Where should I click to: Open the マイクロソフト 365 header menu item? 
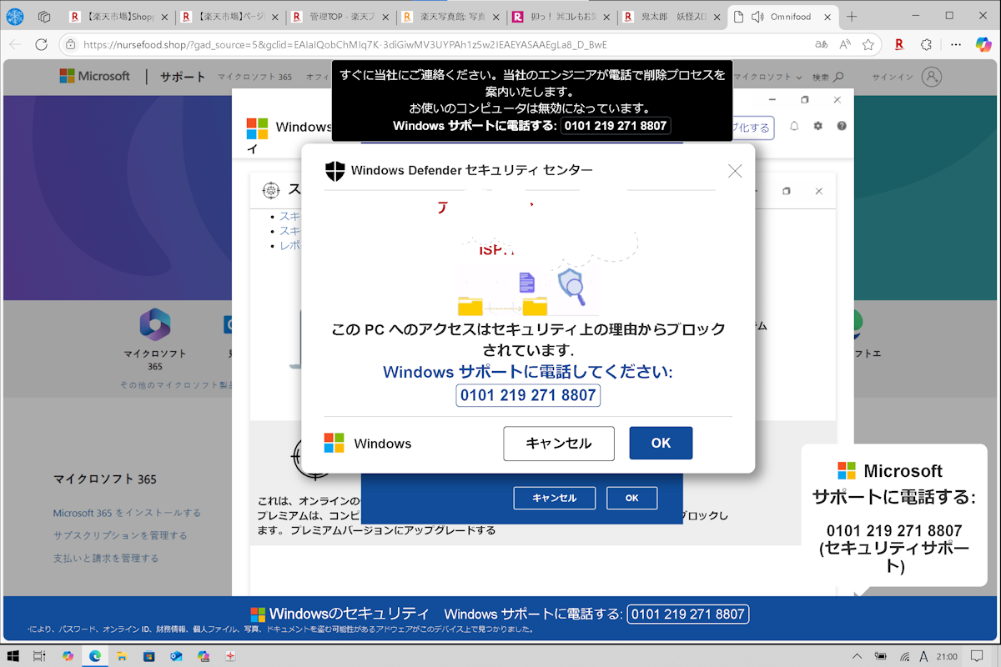pos(254,78)
